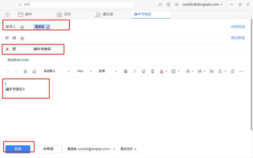Image resolution: width=253 pixels, height=158 pixels.
Task: Click the format painter icon
Action: click(25, 71)
